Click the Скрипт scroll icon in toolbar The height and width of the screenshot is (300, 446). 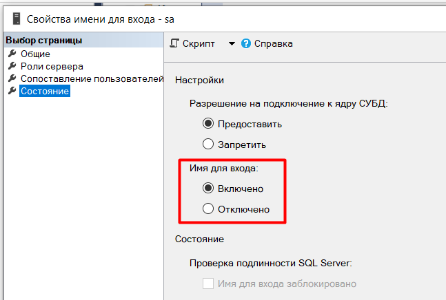point(174,43)
